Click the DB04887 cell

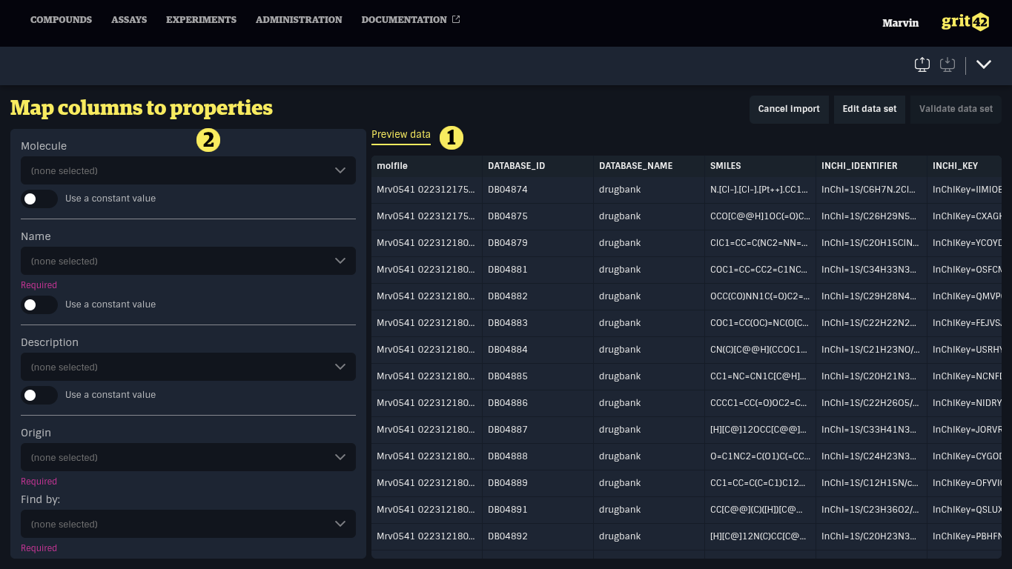[538, 430]
